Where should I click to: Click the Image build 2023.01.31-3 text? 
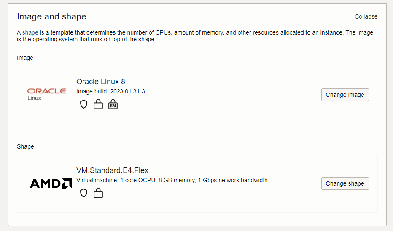coord(110,91)
